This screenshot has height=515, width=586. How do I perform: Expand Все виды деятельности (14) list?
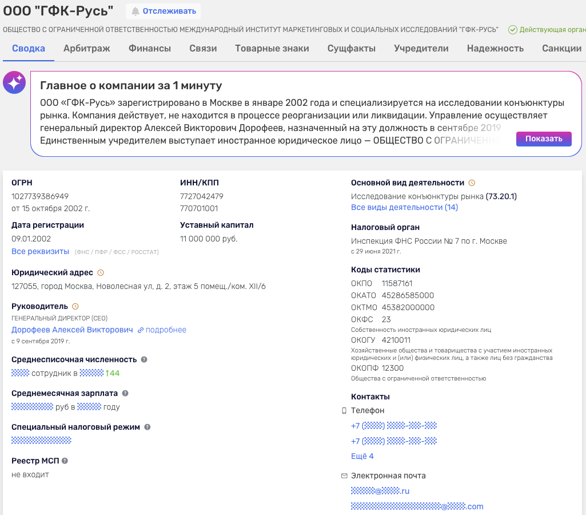click(404, 207)
